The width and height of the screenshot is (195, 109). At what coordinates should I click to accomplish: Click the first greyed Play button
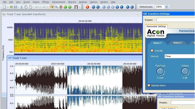coord(104,7)
